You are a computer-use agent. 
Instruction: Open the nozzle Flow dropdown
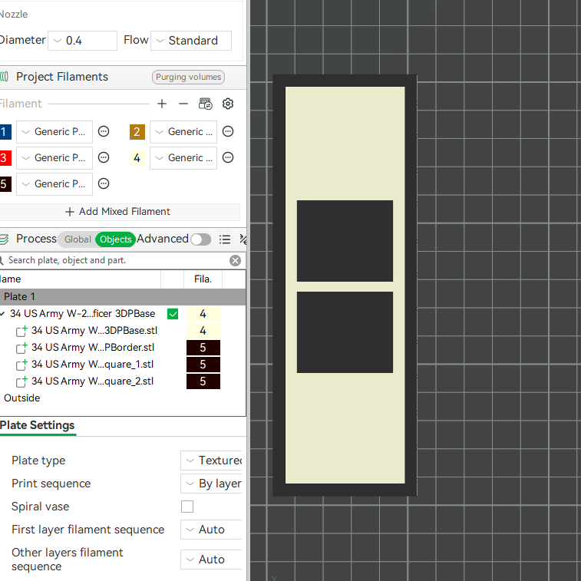point(191,41)
